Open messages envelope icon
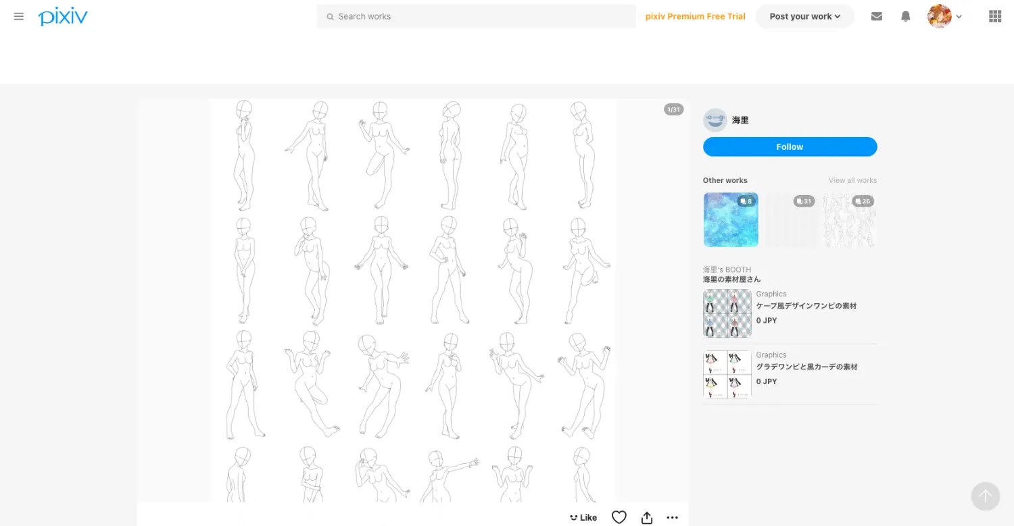This screenshot has height=526, width=1014. click(x=877, y=16)
